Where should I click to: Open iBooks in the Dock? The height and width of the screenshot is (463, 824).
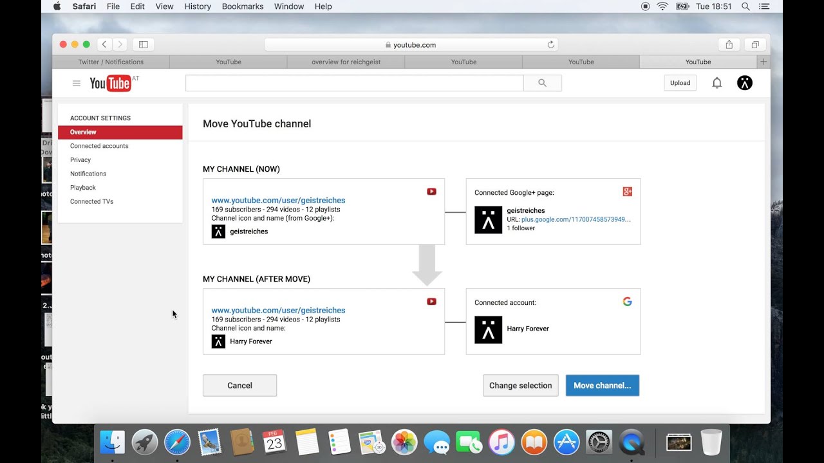(534, 442)
